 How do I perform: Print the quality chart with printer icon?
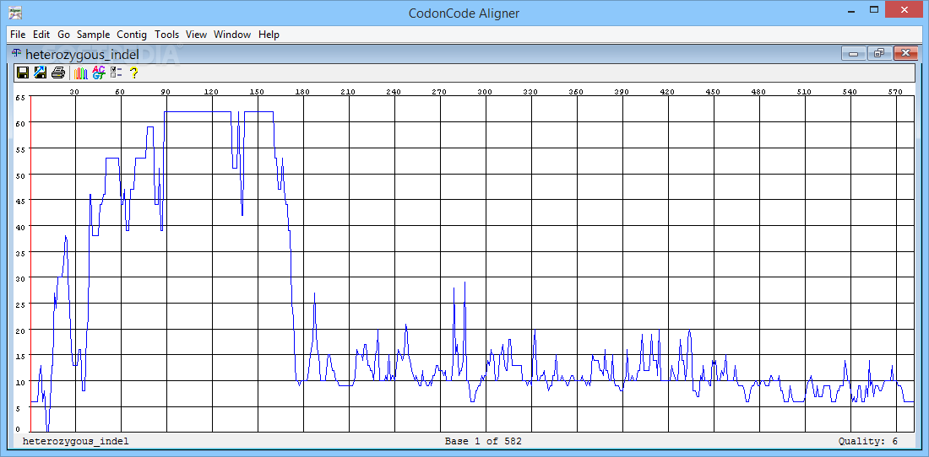58,73
